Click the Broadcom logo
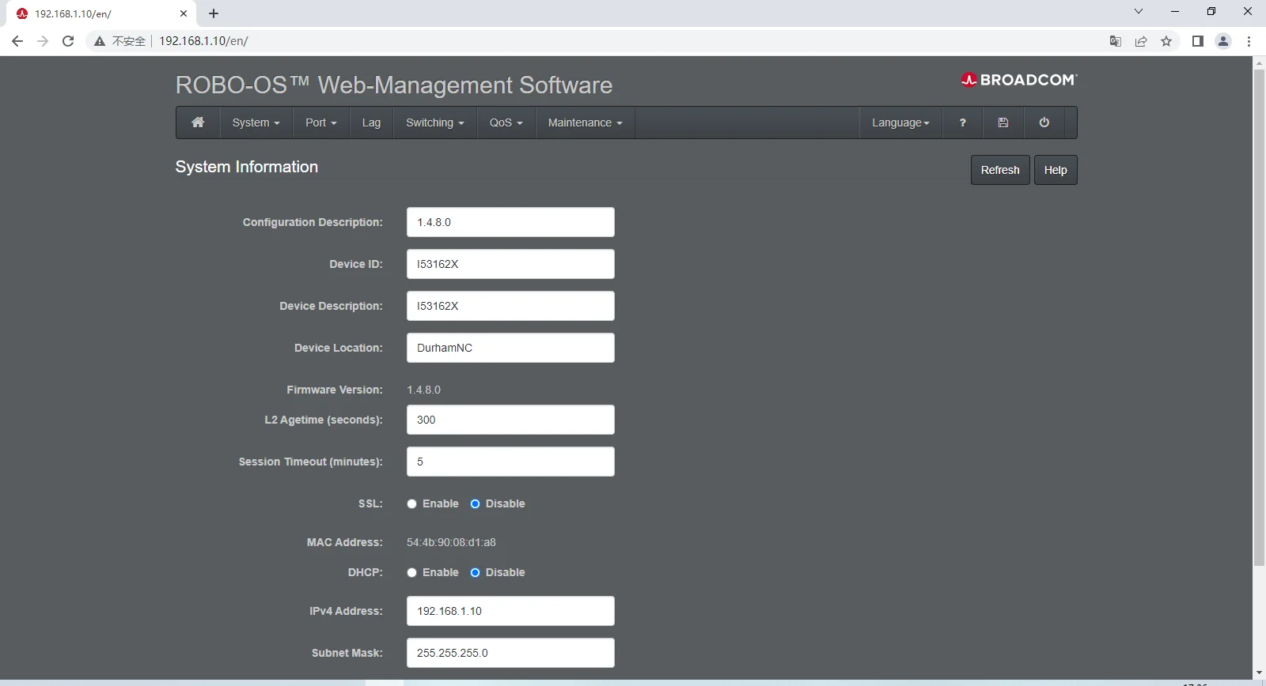 click(1019, 80)
